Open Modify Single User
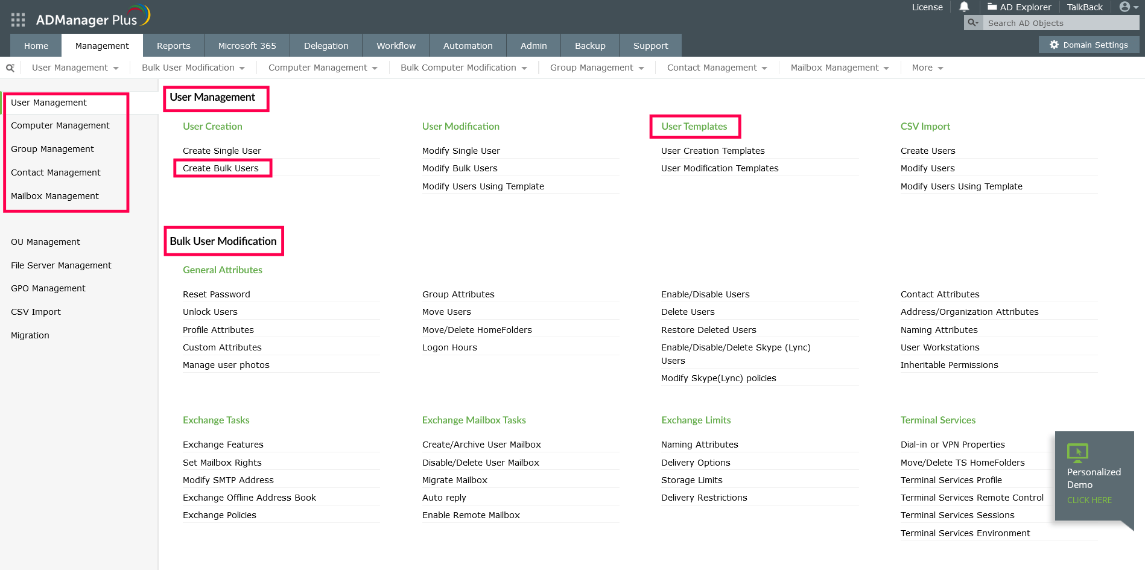1145x570 pixels. click(461, 151)
